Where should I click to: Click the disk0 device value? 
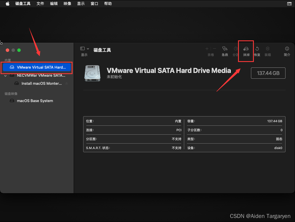tap(278, 148)
